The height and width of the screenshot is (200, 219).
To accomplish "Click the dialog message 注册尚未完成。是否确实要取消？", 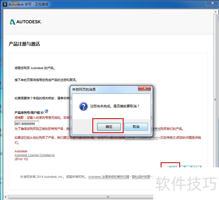I will pos(115,106).
